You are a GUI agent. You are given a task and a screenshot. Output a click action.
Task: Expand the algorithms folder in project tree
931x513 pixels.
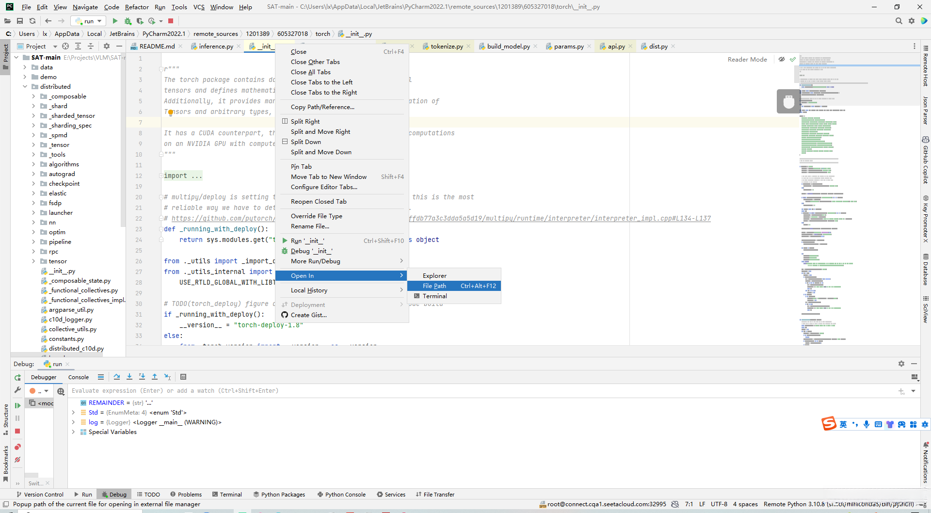tap(33, 164)
